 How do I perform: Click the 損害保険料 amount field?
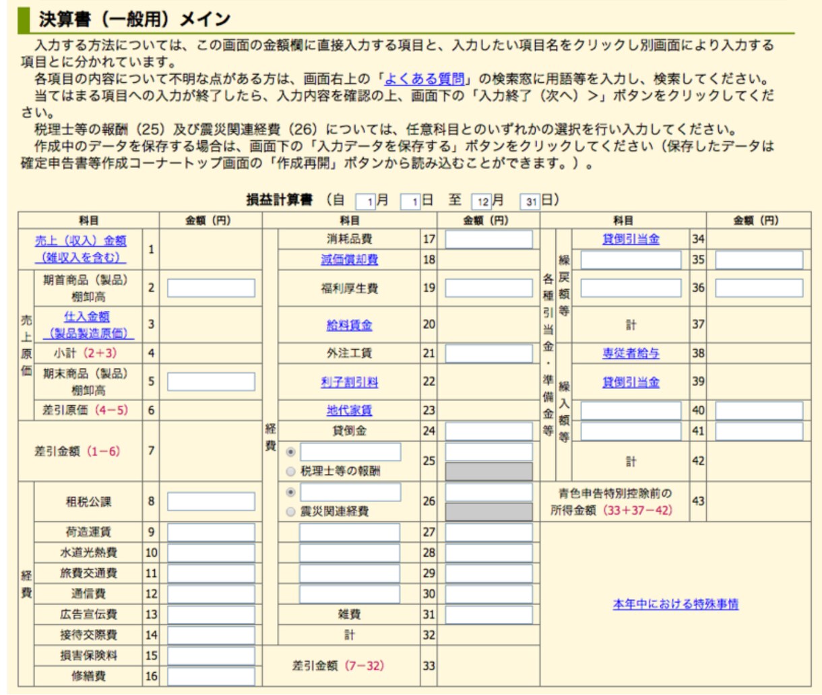click(211, 655)
